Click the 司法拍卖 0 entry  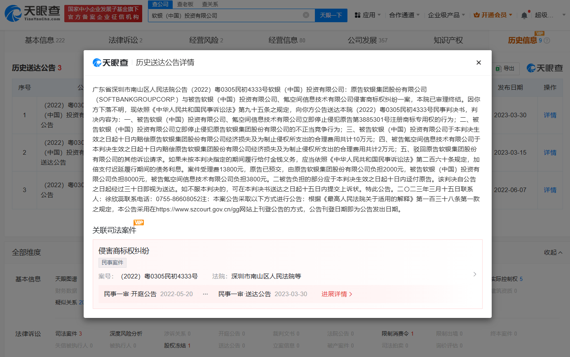click(x=395, y=345)
